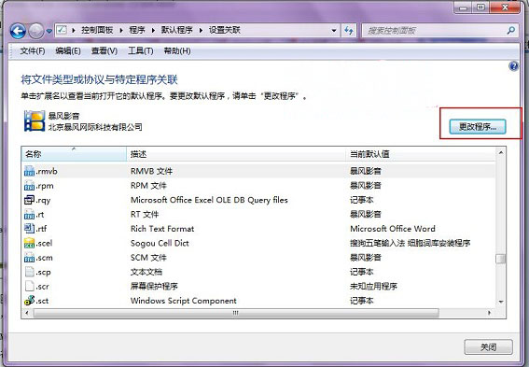Click the horizontal scroll left arrow

[x=27, y=313]
